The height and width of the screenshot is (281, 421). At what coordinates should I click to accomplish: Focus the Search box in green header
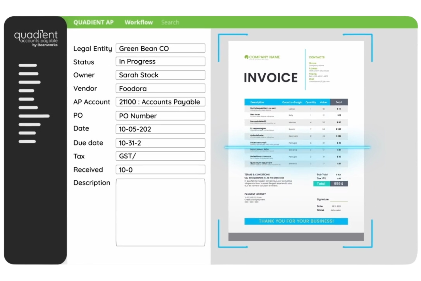pos(170,22)
